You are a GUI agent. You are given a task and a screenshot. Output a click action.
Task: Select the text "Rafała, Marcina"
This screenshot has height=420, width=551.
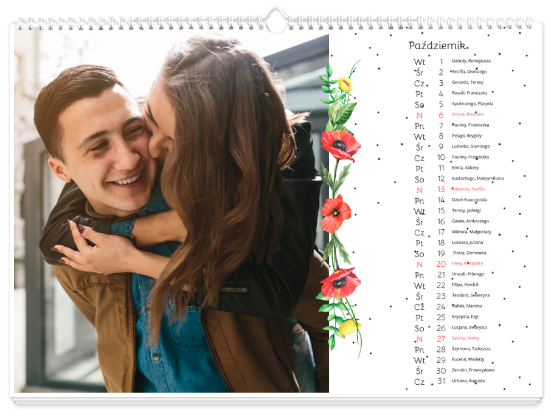(x=467, y=306)
